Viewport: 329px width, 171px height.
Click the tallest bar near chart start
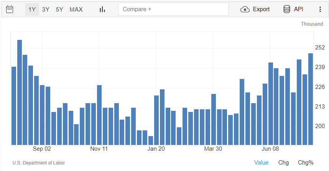20,92
